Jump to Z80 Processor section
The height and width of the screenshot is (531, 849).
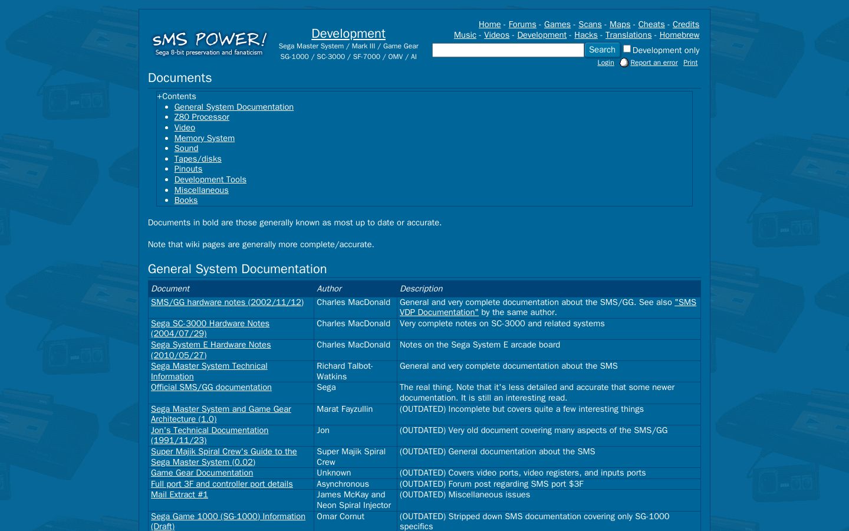[x=202, y=117]
